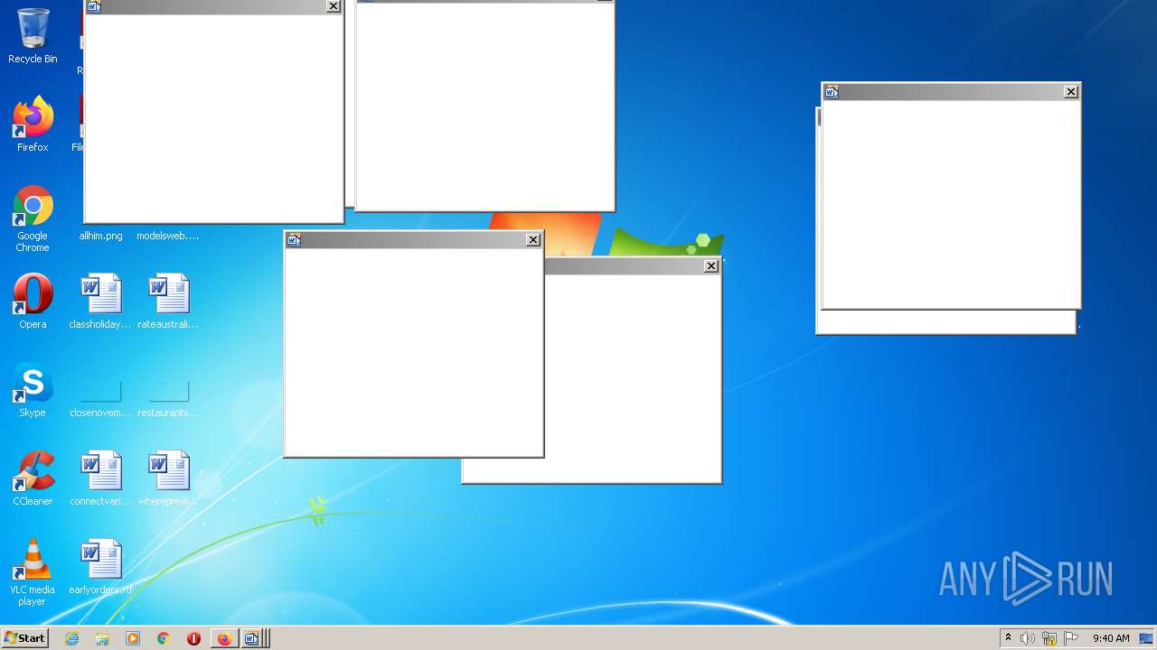
Task: Open Opera from the taskbar
Action: click(193, 638)
